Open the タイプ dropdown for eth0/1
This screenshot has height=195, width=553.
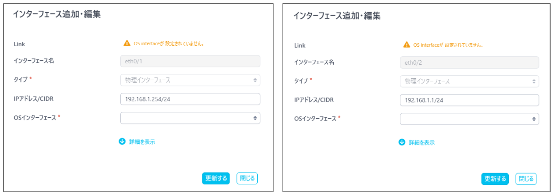190,80
